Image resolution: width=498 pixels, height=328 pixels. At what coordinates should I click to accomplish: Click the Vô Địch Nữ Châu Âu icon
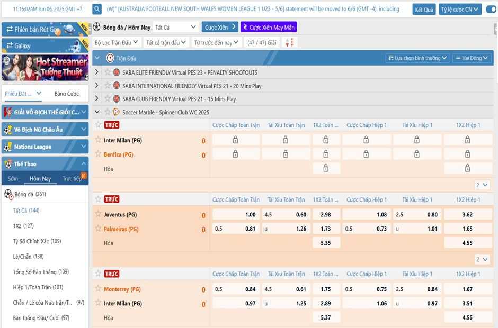coord(8,130)
